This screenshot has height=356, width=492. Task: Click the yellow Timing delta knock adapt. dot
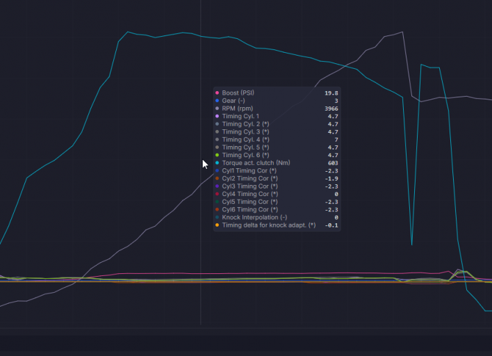[217, 225]
